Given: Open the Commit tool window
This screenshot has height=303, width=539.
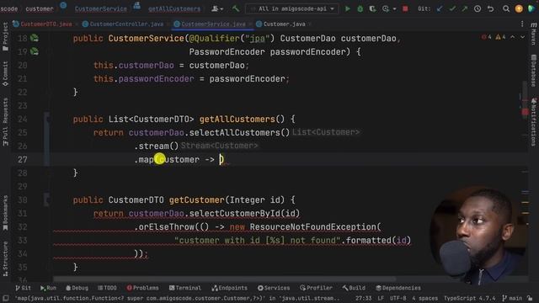Looking at the screenshot, I should 5,73.
